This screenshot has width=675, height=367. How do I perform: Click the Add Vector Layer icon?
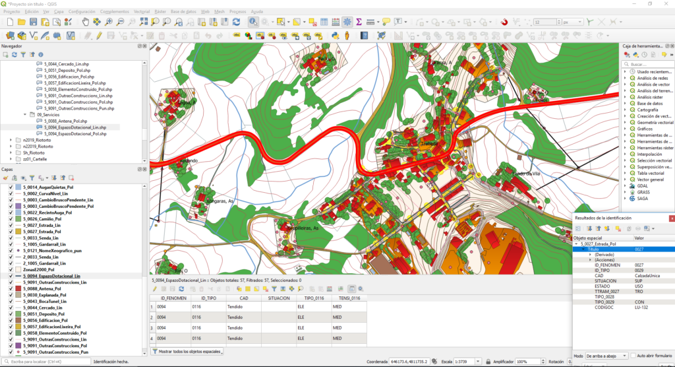click(x=34, y=36)
